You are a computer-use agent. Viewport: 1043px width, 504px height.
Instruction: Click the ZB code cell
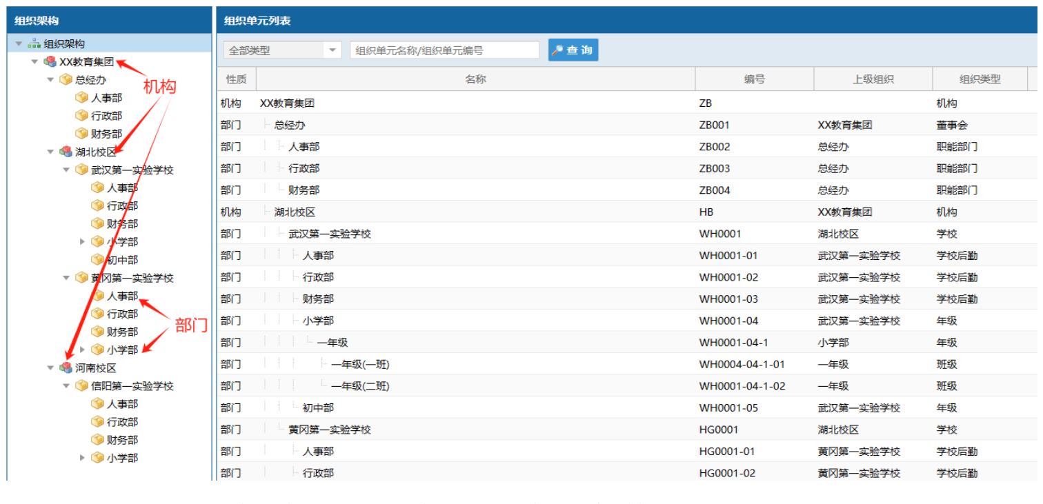(755, 103)
